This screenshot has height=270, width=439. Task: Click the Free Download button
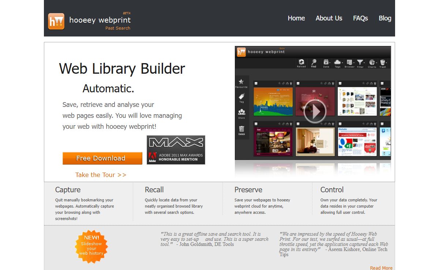coord(102,158)
